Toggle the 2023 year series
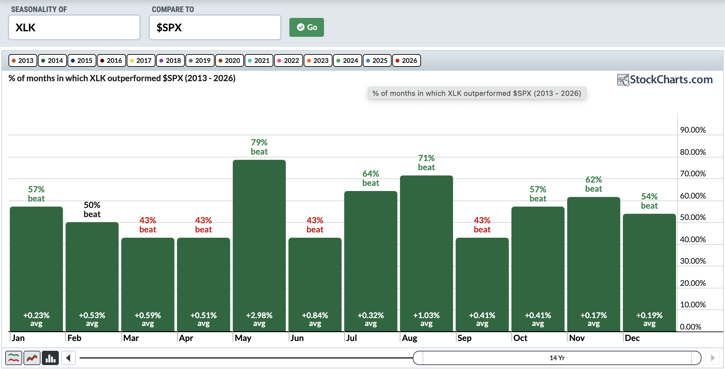The width and height of the screenshot is (725, 369). pyautogui.click(x=318, y=61)
